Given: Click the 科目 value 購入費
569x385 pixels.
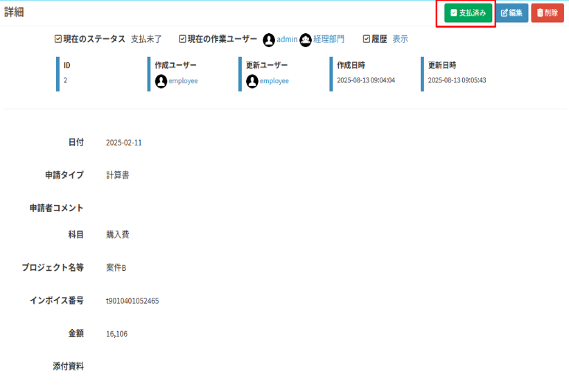Looking at the screenshot, I should tap(118, 235).
